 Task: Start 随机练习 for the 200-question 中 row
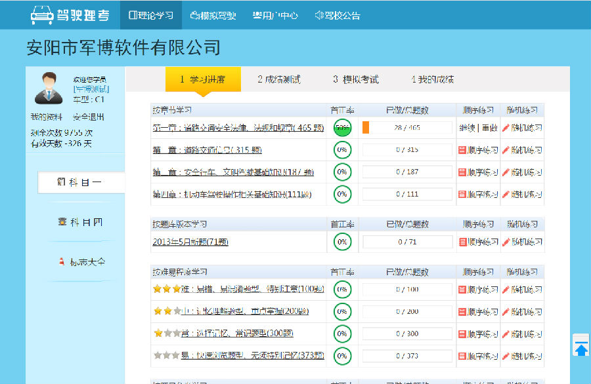[x=522, y=312]
